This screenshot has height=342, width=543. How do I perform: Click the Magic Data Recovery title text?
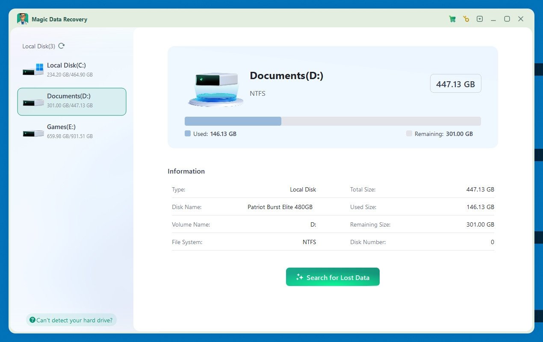(59, 19)
